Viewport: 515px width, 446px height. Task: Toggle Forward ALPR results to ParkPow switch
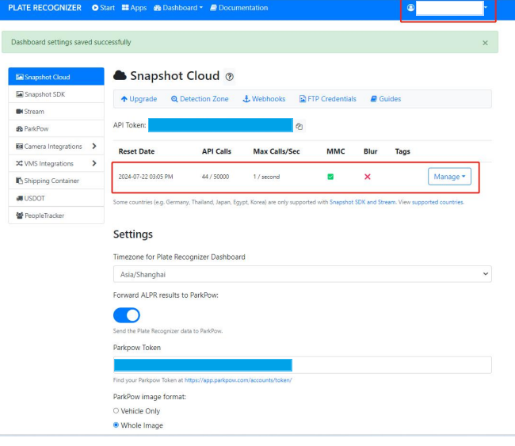127,314
